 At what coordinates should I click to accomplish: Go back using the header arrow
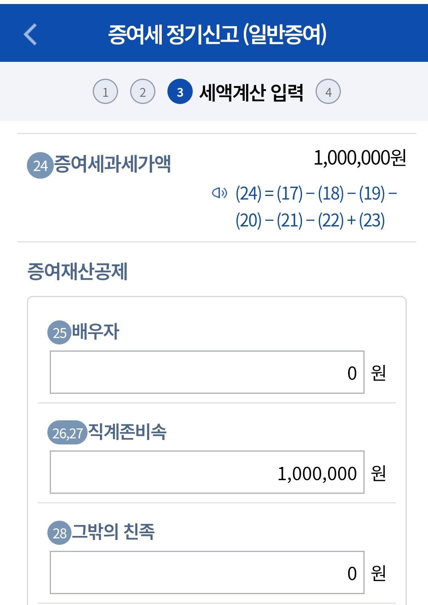point(31,34)
